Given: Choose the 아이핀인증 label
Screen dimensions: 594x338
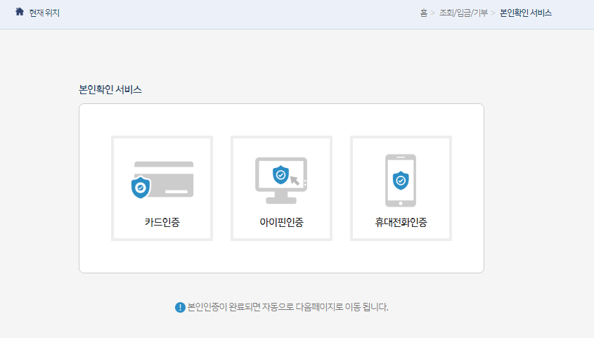Looking at the screenshot, I should [x=281, y=222].
